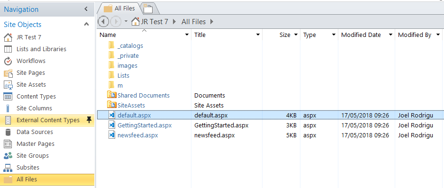Click the Site Assets icon
Screen dimensions: 444x188
[x=8, y=85]
